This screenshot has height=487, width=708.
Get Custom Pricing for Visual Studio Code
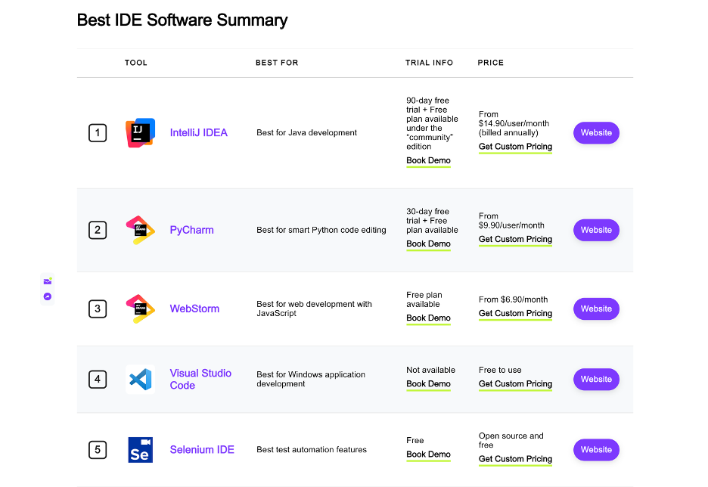515,384
